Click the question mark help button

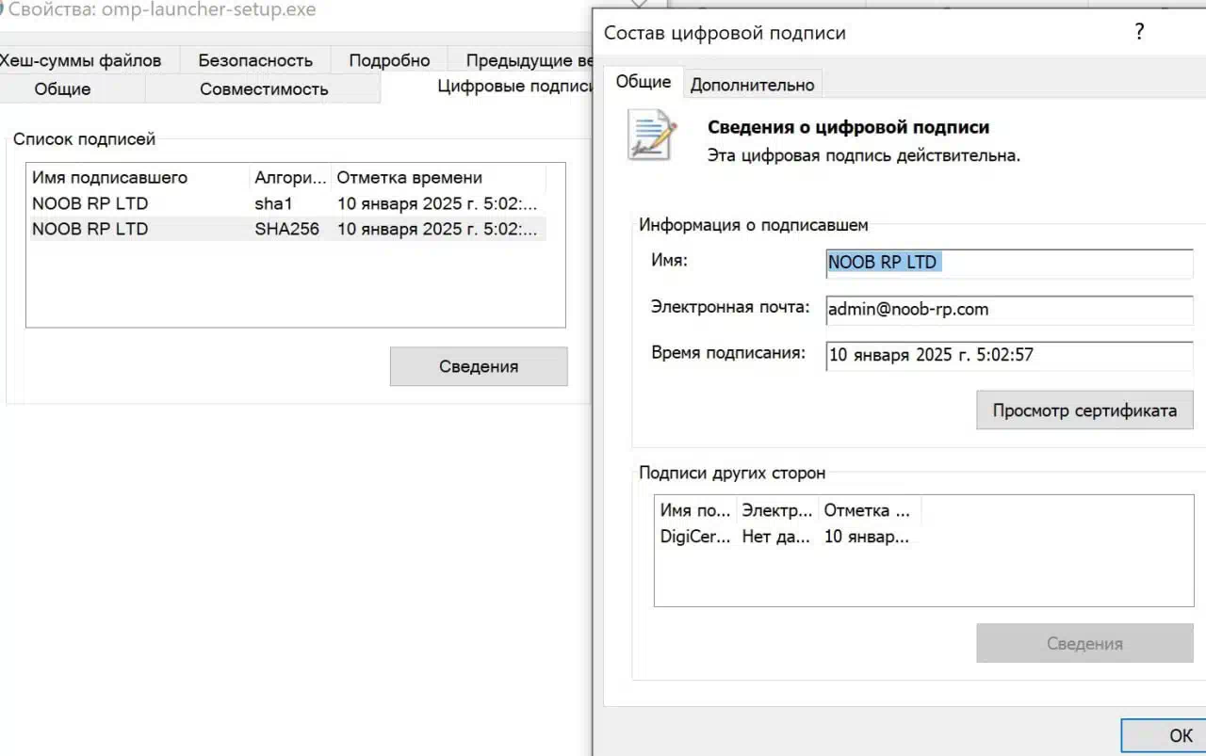coord(1139,32)
